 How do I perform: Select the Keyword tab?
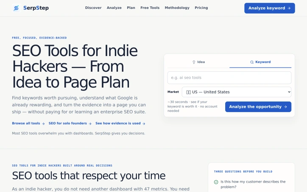pos(260,62)
